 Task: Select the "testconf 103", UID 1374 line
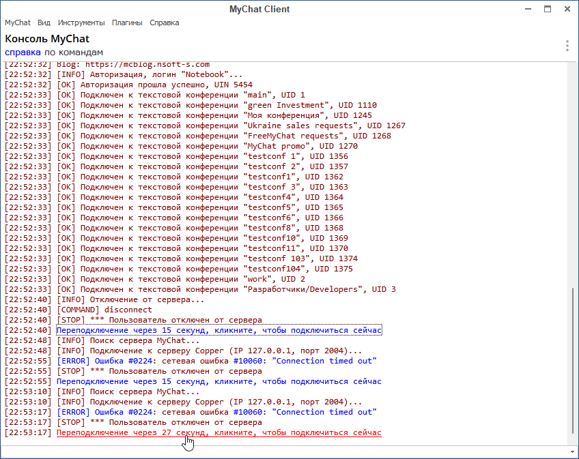pos(181,258)
